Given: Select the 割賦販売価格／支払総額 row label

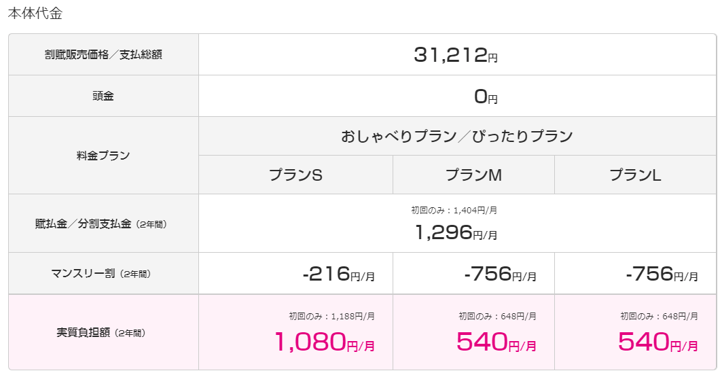Looking at the screenshot, I should click(103, 55).
